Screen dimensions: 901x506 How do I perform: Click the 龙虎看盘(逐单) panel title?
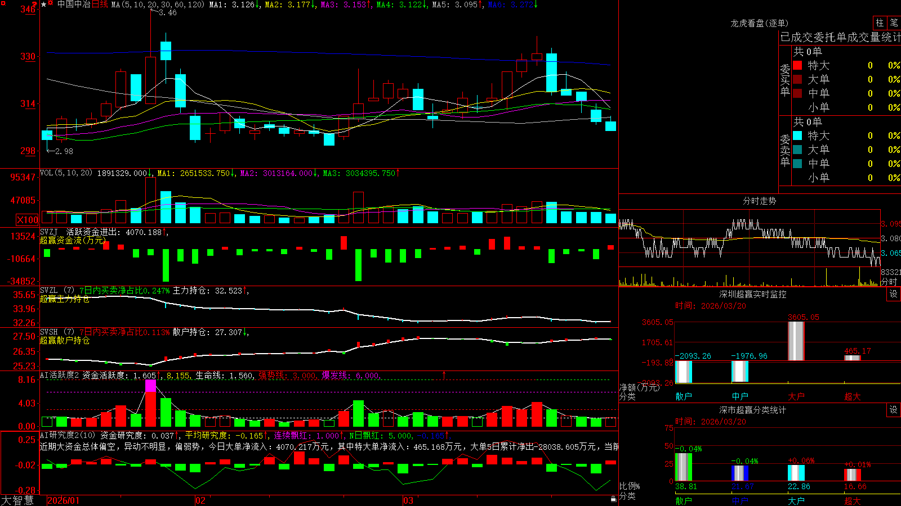(759, 23)
